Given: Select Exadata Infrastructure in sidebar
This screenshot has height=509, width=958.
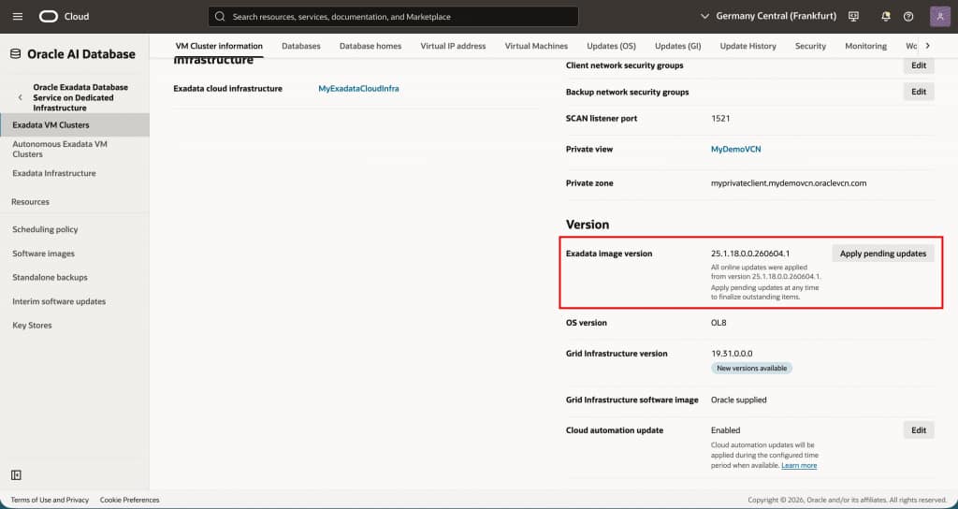Looking at the screenshot, I should (x=53, y=173).
